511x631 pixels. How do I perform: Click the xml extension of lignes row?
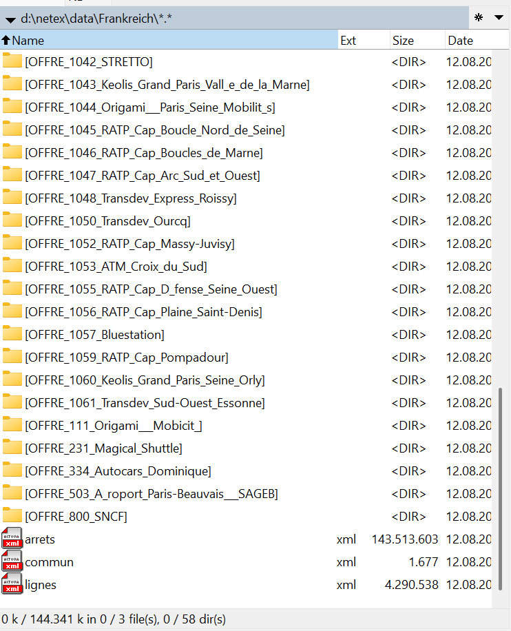point(346,585)
